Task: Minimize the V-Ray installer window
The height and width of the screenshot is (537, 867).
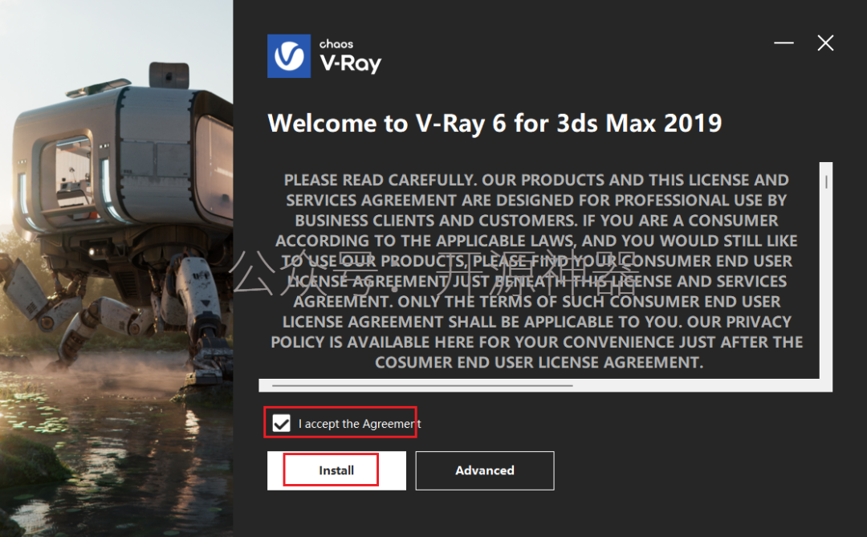Action: tap(784, 43)
